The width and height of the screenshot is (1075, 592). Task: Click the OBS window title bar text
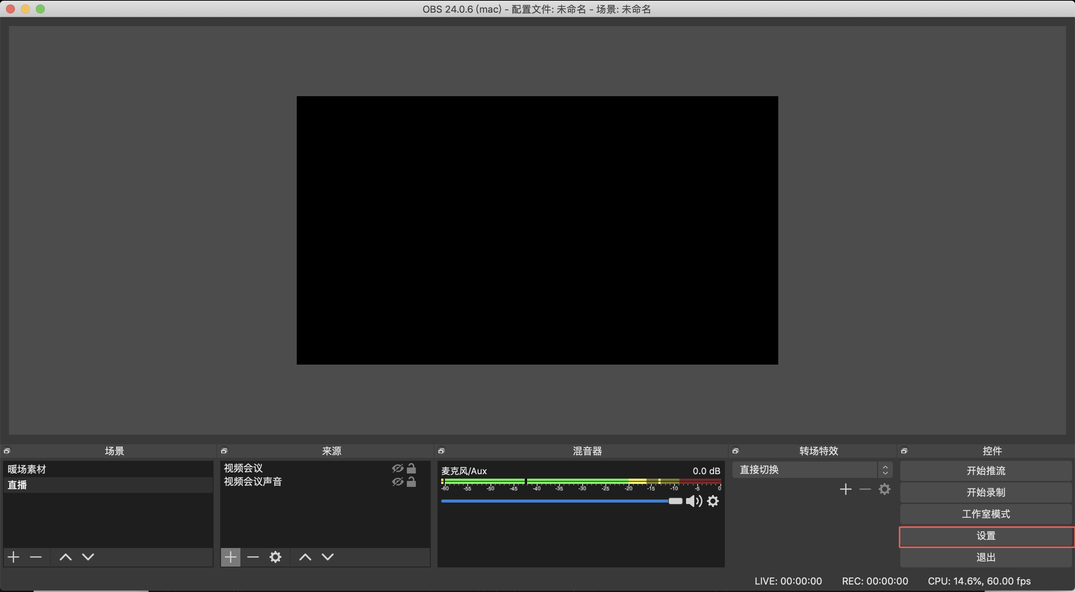coord(537,9)
